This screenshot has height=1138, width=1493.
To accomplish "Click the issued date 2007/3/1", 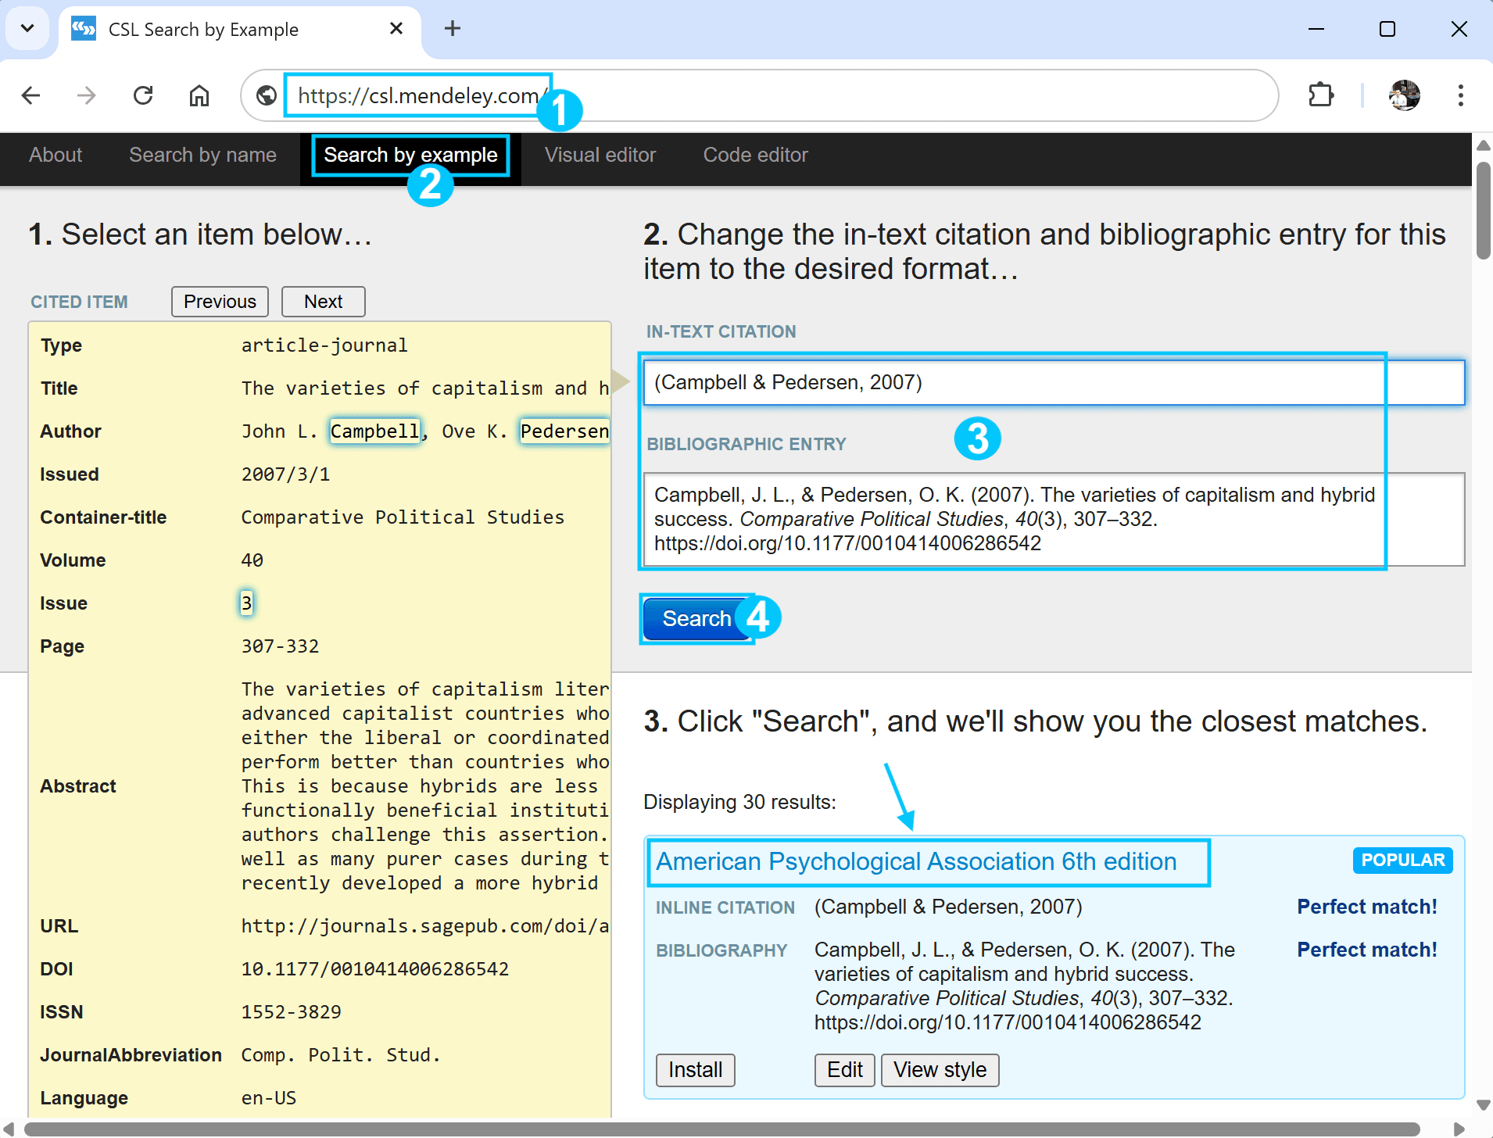I will [x=285, y=474].
